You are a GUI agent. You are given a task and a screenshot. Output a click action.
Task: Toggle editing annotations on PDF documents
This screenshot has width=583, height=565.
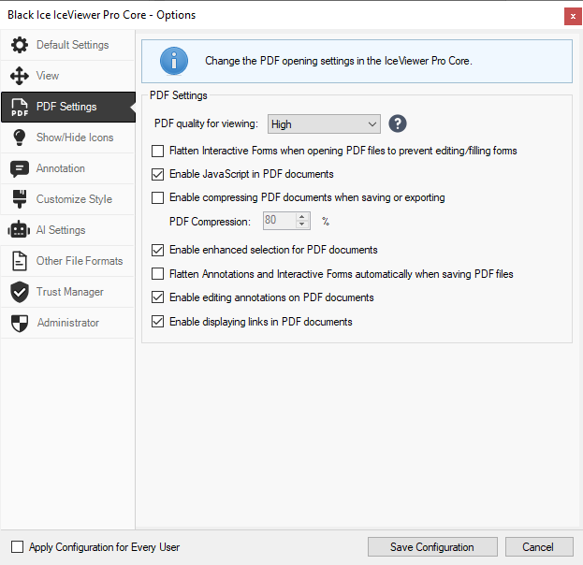pyautogui.click(x=157, y=297)
